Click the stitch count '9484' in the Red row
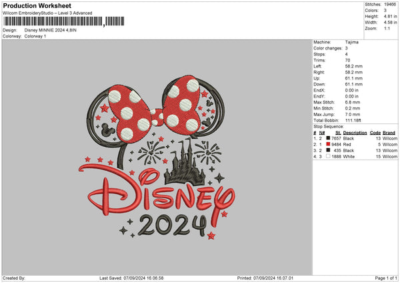The height and width of the screenshot is (283, 400). point(336,145)
